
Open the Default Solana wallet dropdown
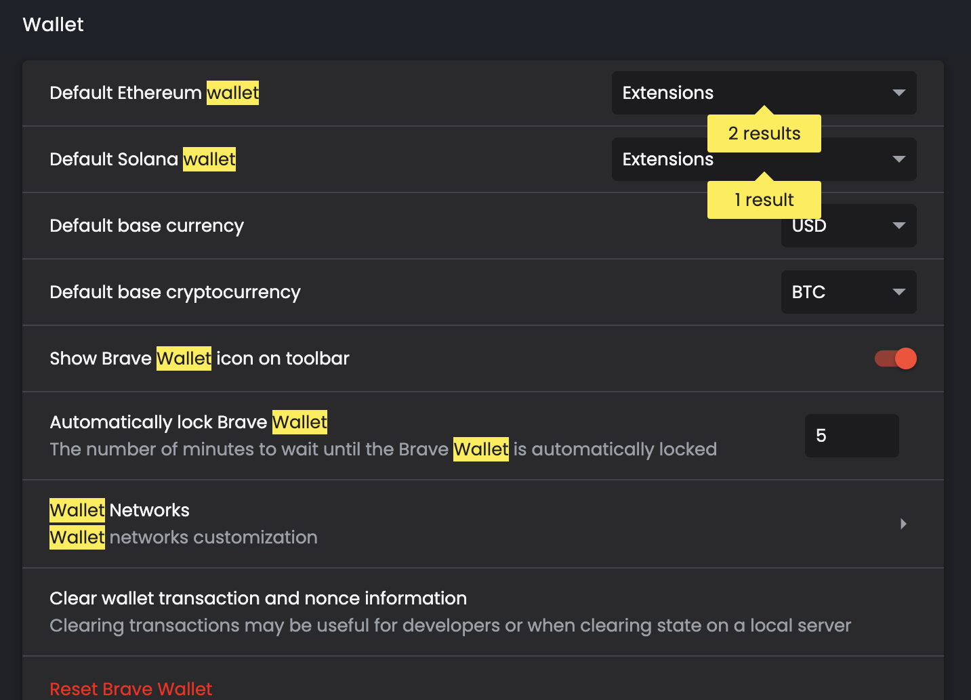(x=764, y=159)
